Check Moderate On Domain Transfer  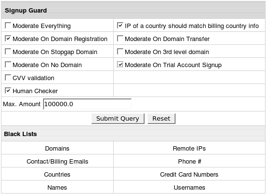120,39
